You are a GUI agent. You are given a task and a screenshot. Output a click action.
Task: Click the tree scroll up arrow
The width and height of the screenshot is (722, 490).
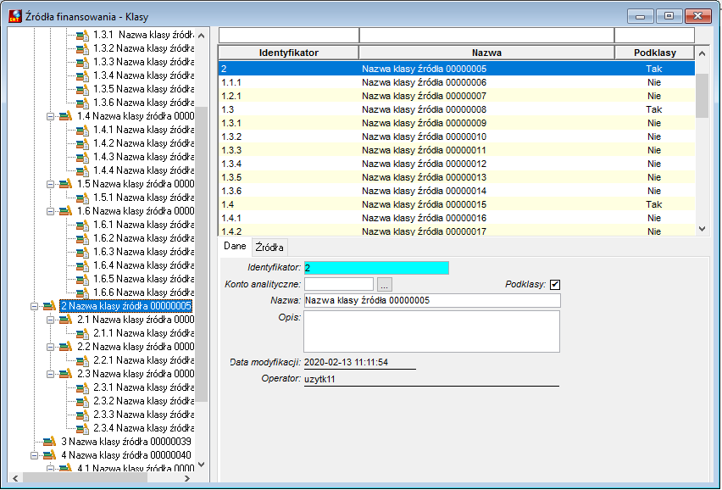201,36
